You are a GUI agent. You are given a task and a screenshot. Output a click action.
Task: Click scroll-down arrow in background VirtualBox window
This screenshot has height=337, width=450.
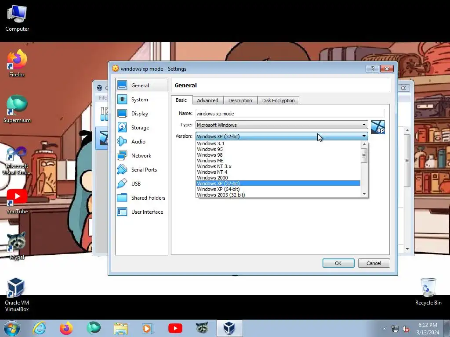tap(407, 249)
